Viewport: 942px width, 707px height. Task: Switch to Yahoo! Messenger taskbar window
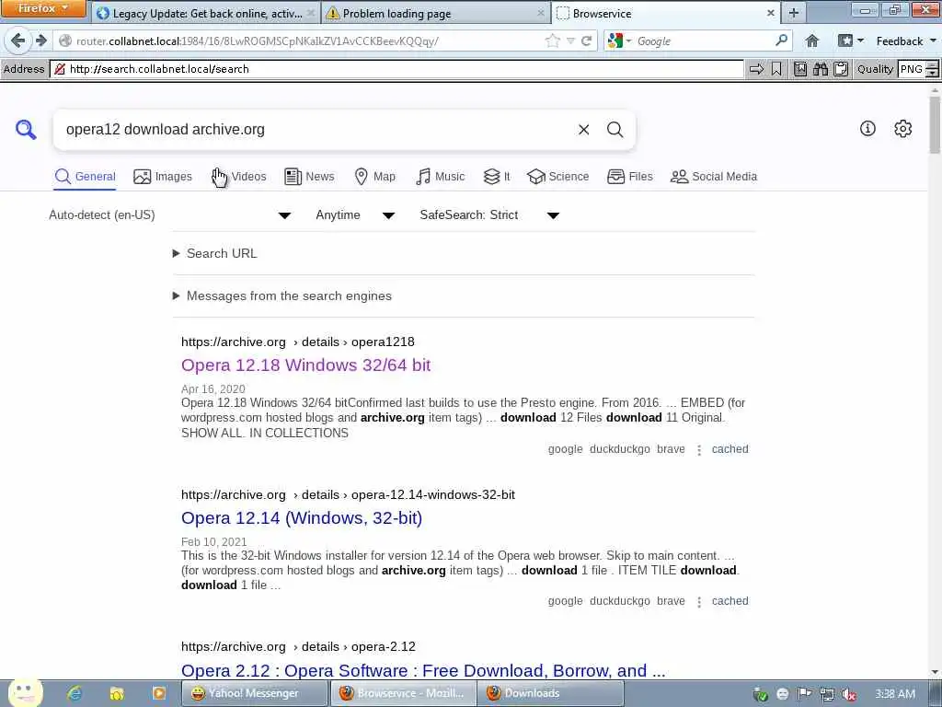click(x=255, y=693)
